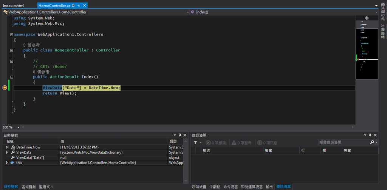Switch to the 命令視窗 tab
The height and width of the screenshot is (190, 387).
coord(231,187)
